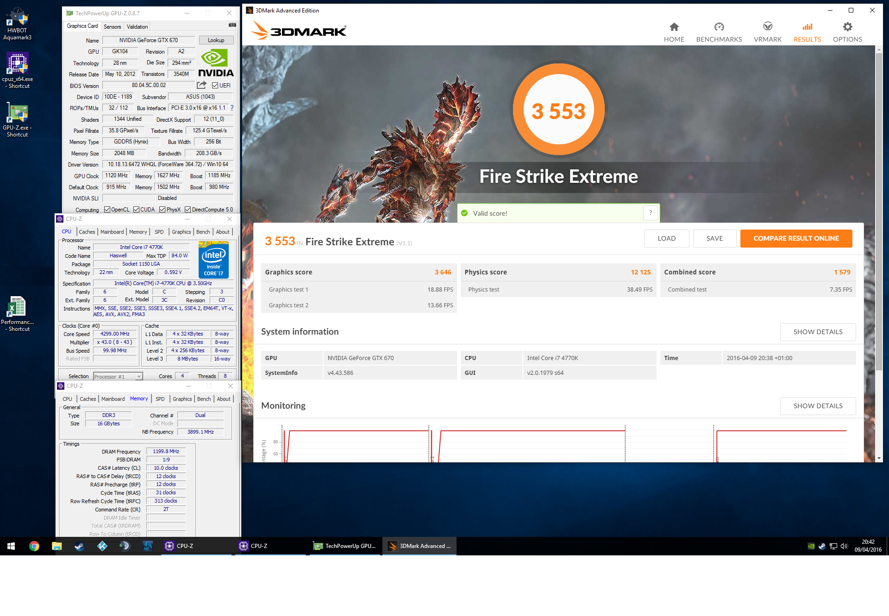Image resolution: width=889 pixels, height=616 pixels.
Task: Click the Bus Interface question mark in GPU-Z
Action: [232, 108]
